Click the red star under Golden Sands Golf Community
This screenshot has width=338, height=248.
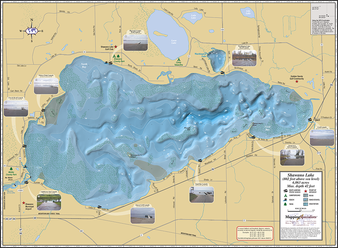tap(297, 82)
